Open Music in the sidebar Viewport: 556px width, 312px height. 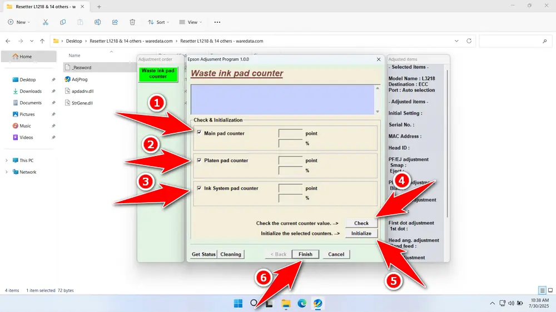(25, 125)
